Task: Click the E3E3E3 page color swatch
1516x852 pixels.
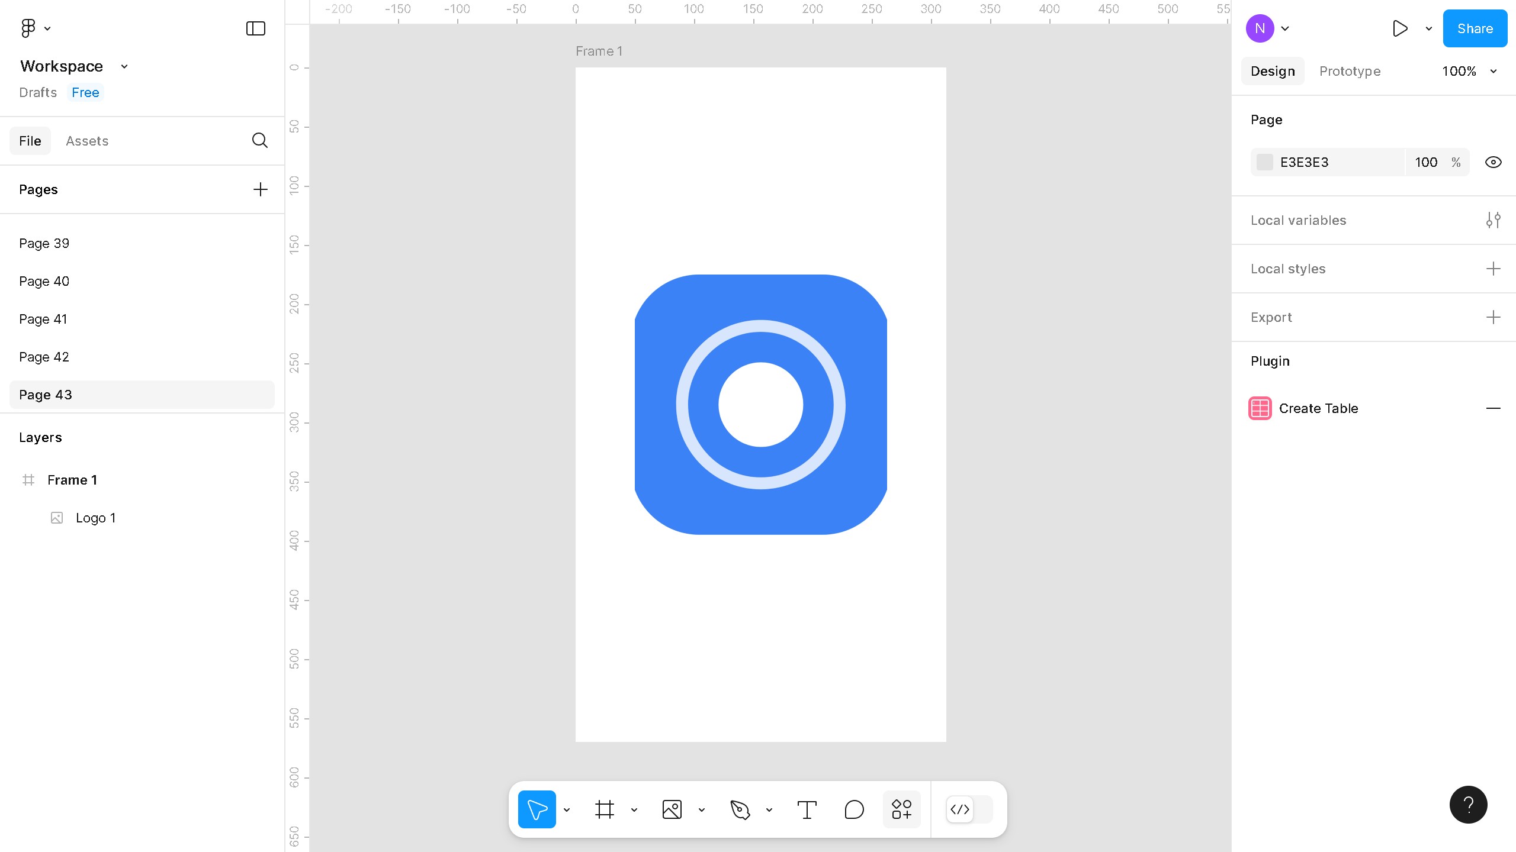Action: [x=1266, y=162]
